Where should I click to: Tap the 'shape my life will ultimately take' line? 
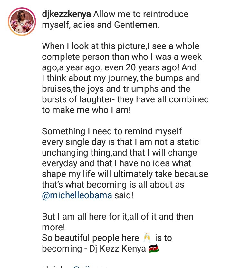point(125,174)
